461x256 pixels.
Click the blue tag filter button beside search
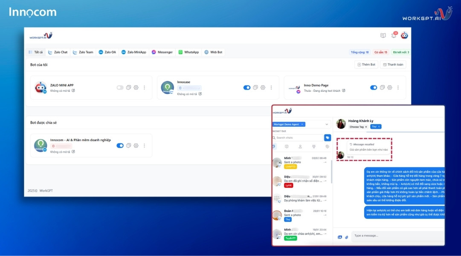point(327,137)
